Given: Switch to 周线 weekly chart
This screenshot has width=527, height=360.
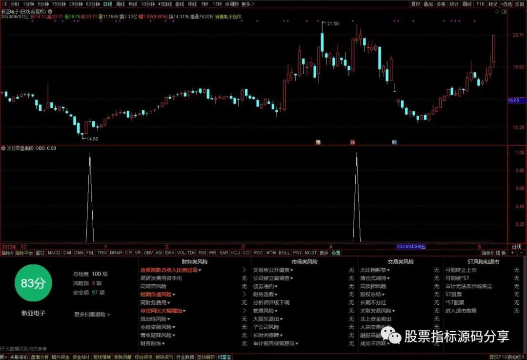Looking at the screenshot, I should [x=121, y=4].
